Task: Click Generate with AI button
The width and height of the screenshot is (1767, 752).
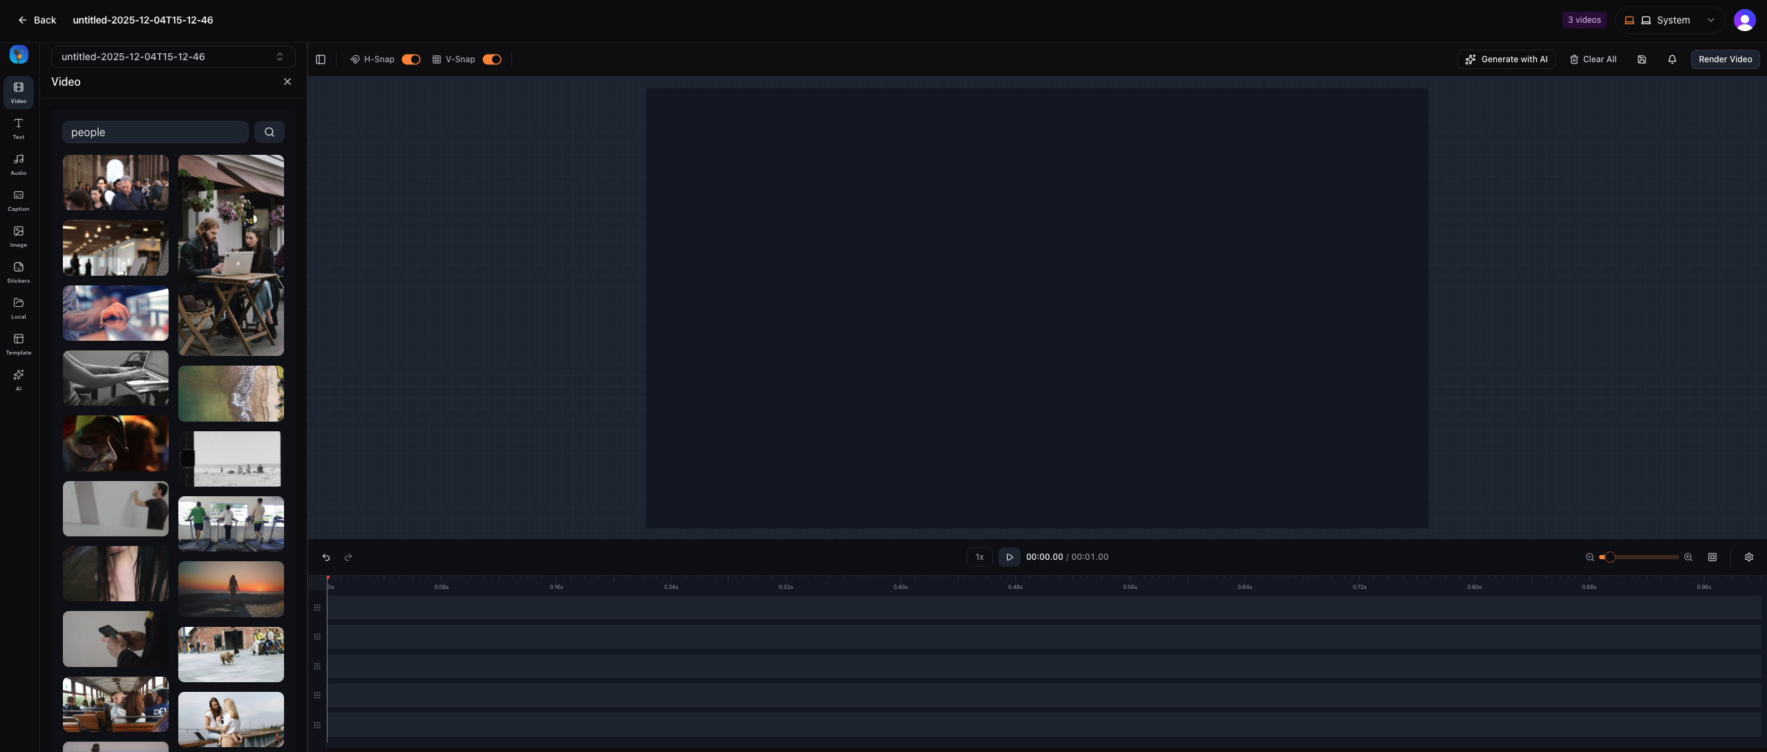Action: pos(1506,59)
